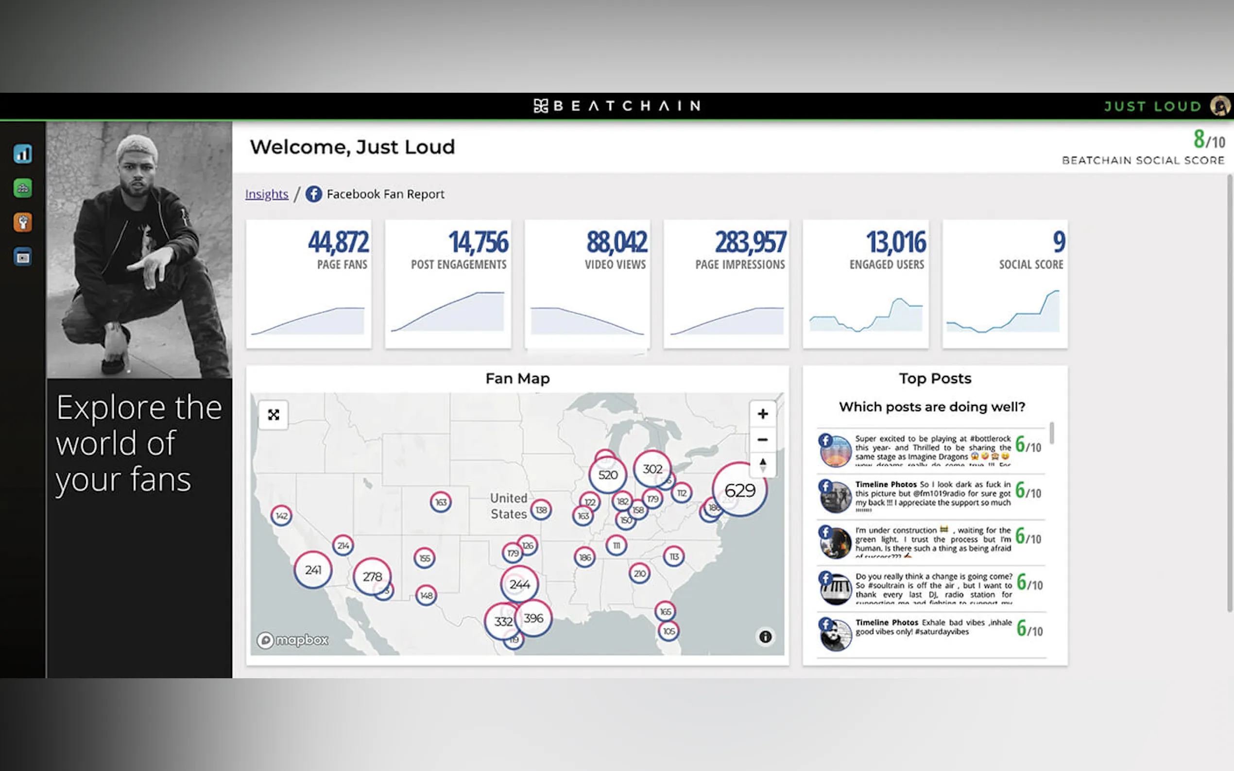Select the orange raised-fist sidebar icon
The height and width of the screenshot is (771, 1234).
[x=22, y=222]
